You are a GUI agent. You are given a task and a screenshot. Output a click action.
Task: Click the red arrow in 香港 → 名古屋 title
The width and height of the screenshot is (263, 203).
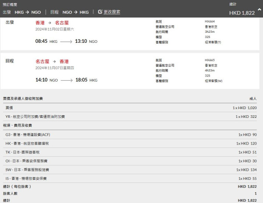(x=50, y=22)
